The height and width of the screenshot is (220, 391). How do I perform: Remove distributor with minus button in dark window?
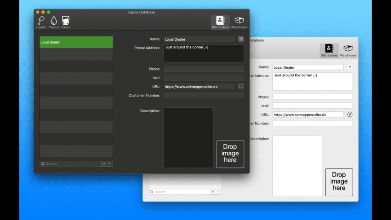point(110,164)
